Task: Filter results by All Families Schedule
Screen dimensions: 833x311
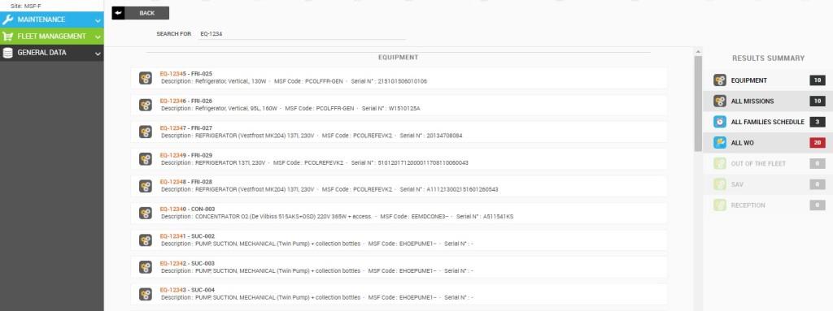Action: [768, 122]
